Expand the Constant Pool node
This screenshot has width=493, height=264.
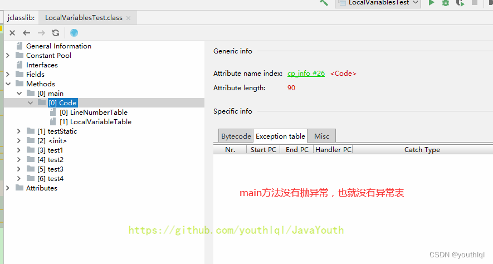(x=8, y=56)
